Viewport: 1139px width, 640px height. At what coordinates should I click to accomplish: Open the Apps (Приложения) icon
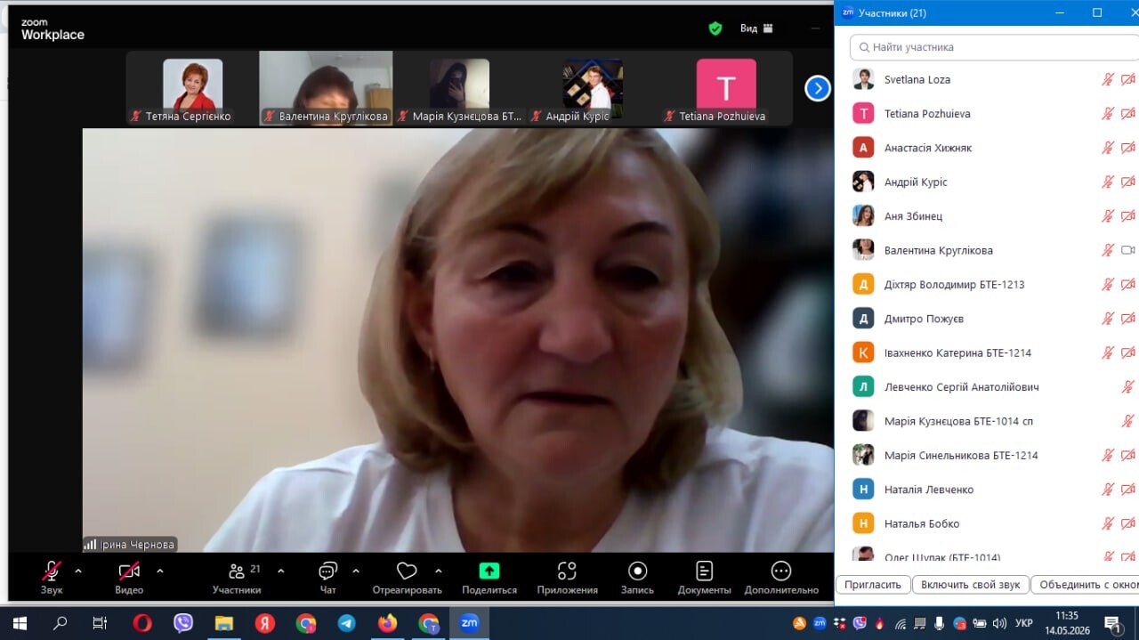pyautogui.click(x=567, y=571)
